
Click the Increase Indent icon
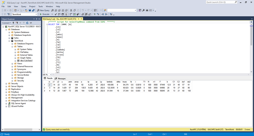pos(106,14)
